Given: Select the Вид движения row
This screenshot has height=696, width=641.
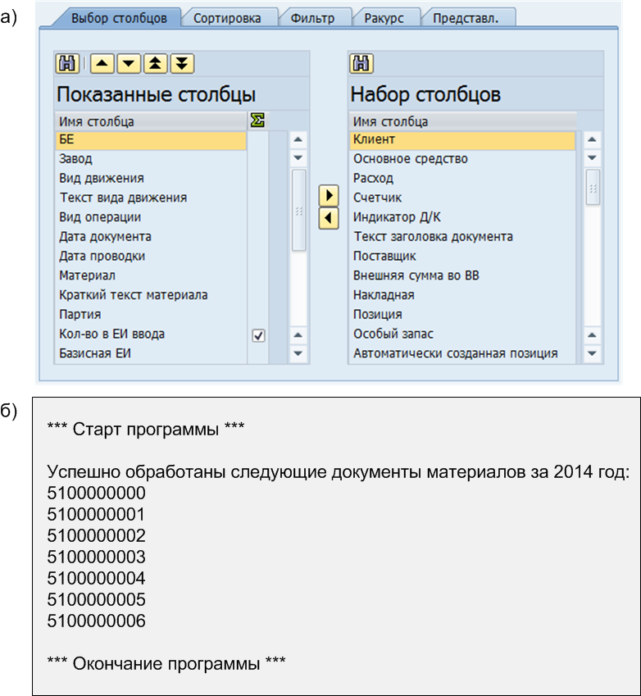Looking at the screenshot, I should [151, 179].
